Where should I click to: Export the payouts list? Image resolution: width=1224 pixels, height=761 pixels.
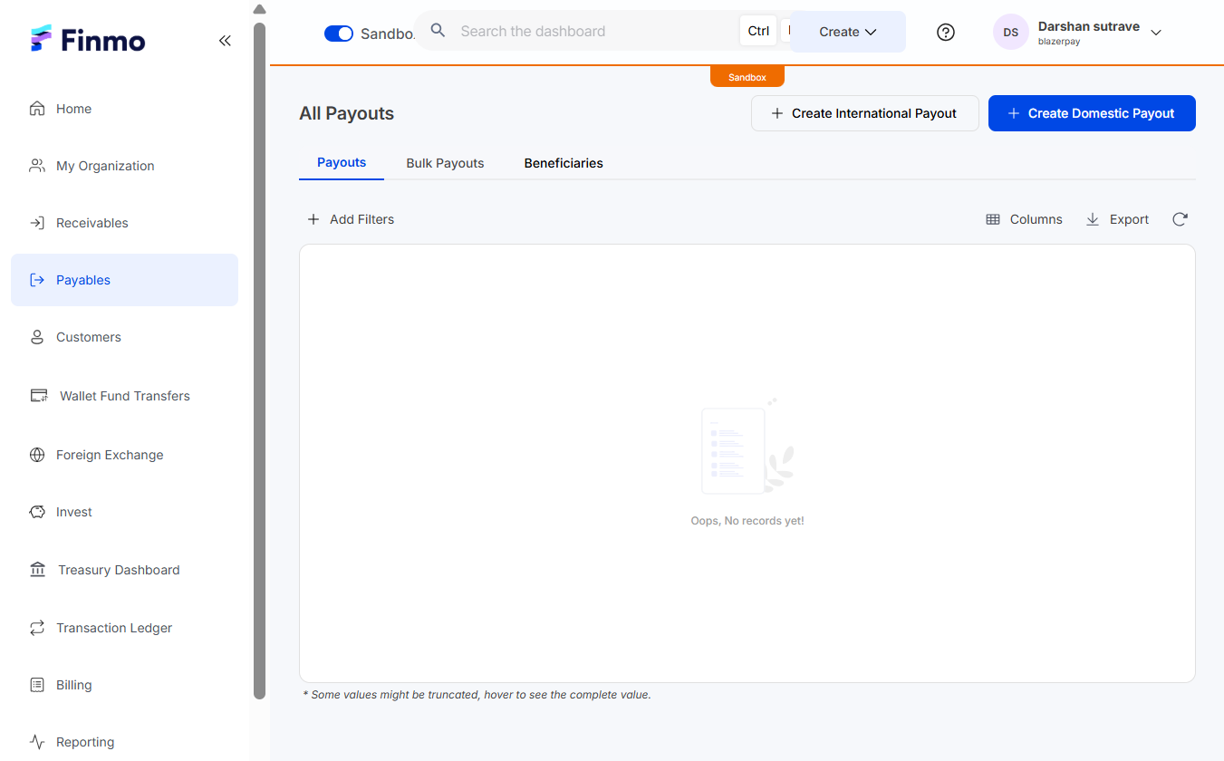tap(1117, 219)
